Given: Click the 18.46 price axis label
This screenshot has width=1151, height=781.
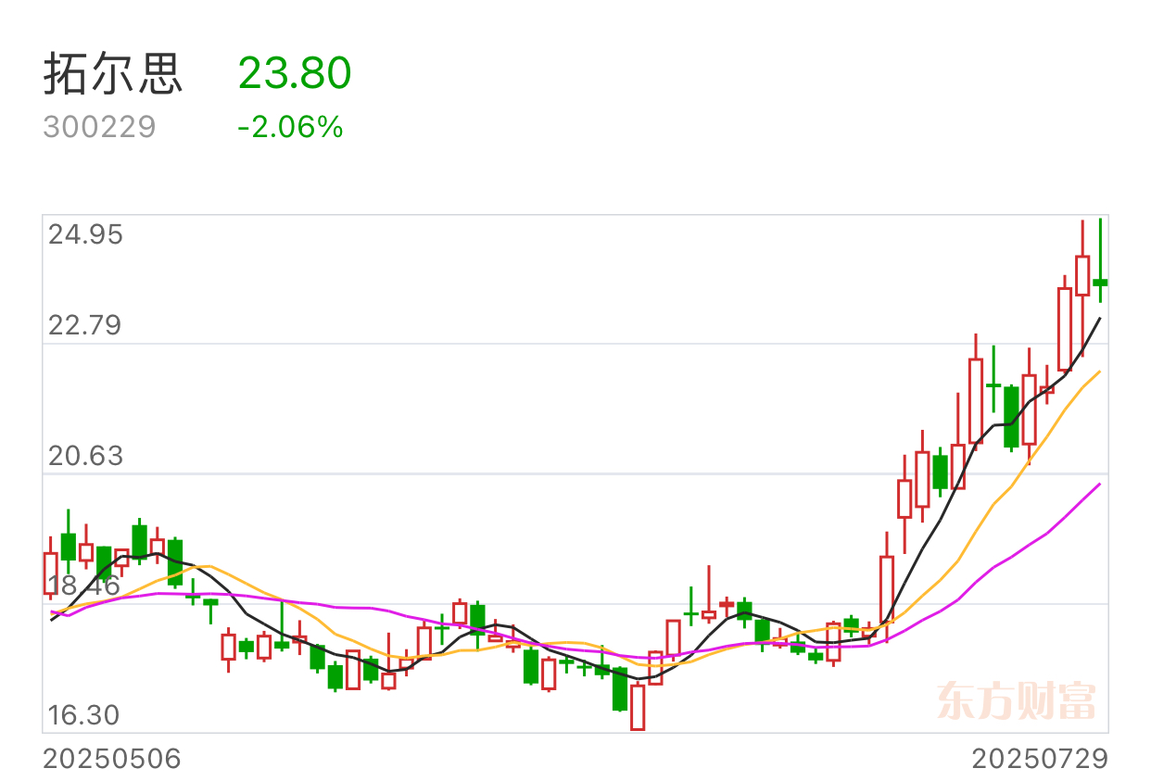Looking at the screenshot, I should pos(85,586).
